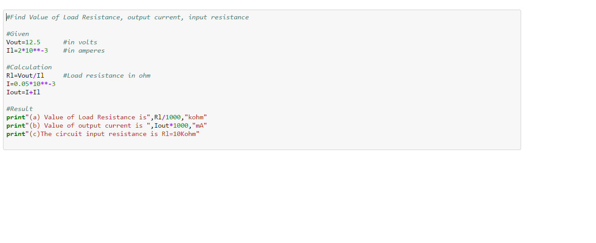596x243 pixels.
Task: Click the first comment line about Load Resistance
Action: [127, 18]
